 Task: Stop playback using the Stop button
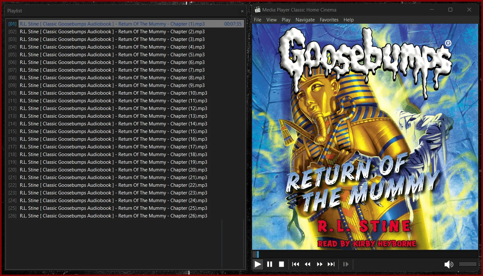[x=281, y=264]
